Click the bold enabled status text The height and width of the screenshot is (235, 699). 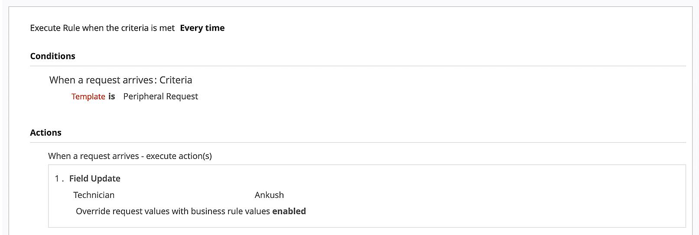[x=289, y=211]
